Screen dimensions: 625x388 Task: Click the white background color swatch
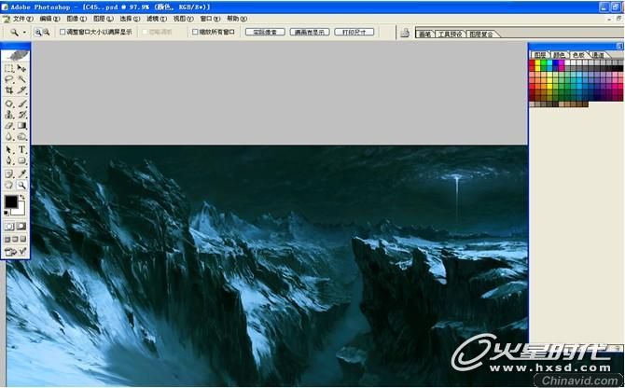21,210
